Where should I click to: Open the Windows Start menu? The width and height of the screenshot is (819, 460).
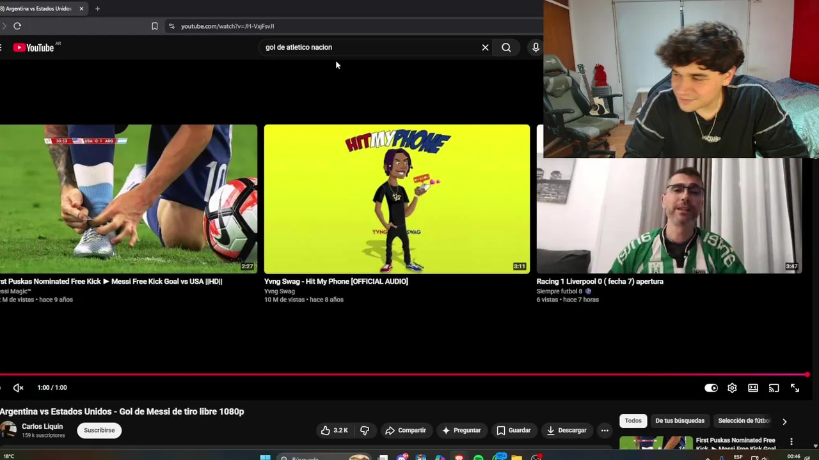point(265,457)
